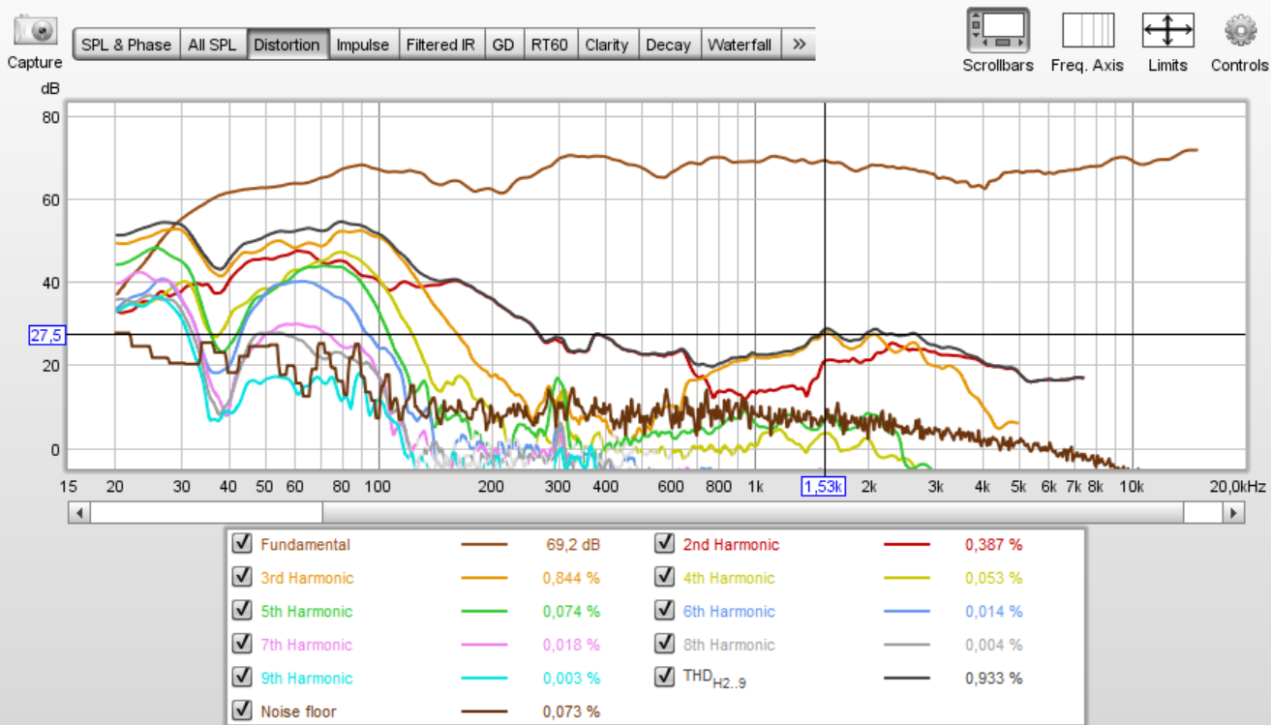Toggle the 2nd Harmonic checkbox
Image resolution: width=1271 pixels, height=725 pixels.
(x=664, y=544)
